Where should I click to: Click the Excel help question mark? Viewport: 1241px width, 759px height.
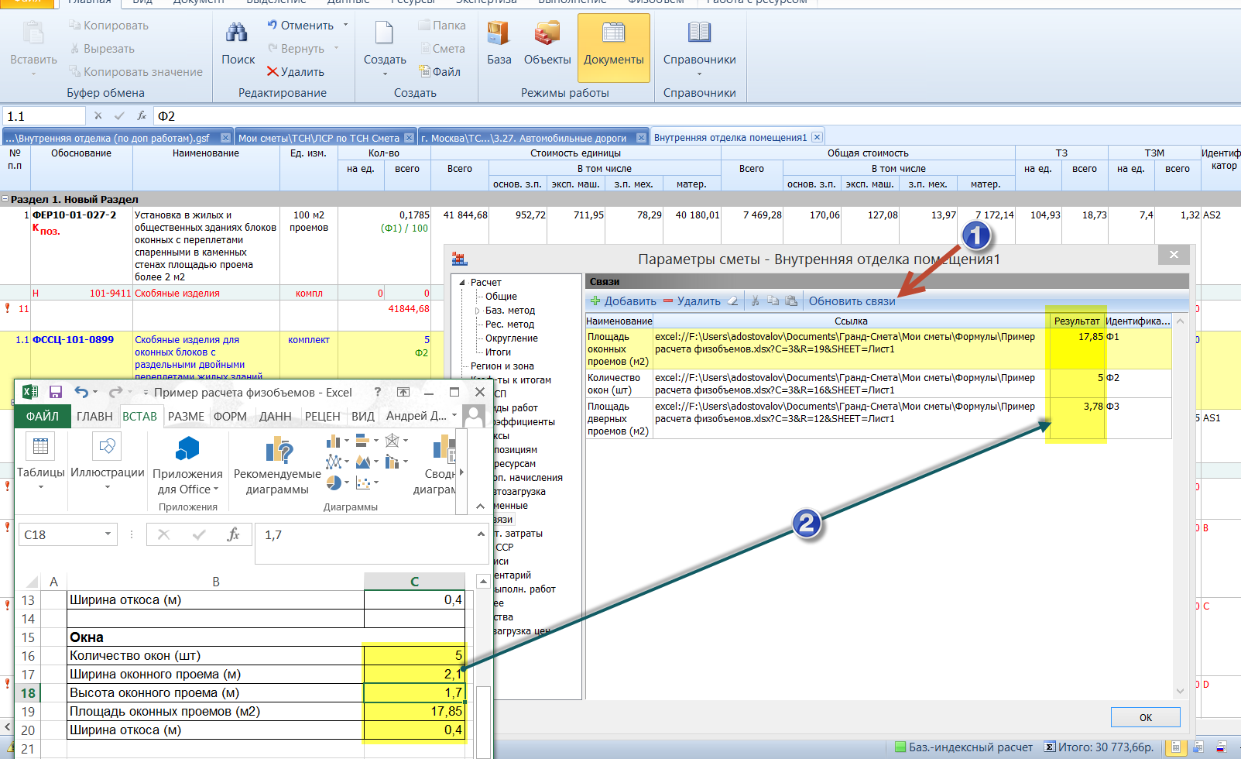click(x=377, y=392)
